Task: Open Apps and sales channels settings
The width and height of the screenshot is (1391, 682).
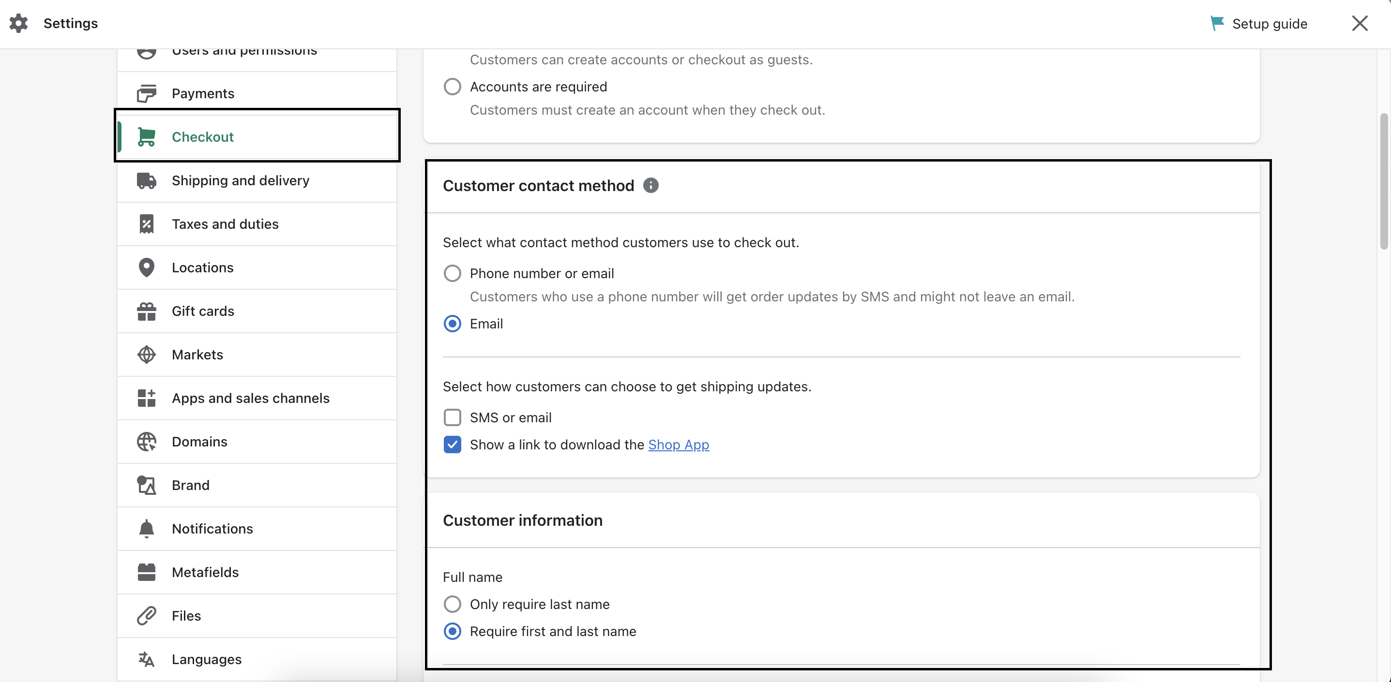Action: pos(251,398)
